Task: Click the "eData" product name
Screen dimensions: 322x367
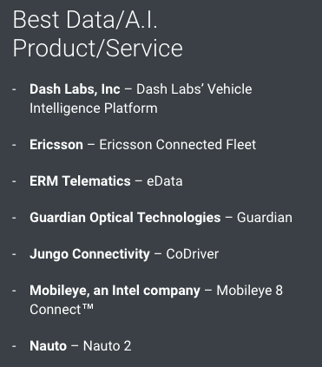Action: point(165,181)
